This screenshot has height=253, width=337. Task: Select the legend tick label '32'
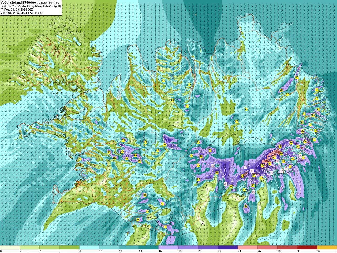click(x=318, y=251)
